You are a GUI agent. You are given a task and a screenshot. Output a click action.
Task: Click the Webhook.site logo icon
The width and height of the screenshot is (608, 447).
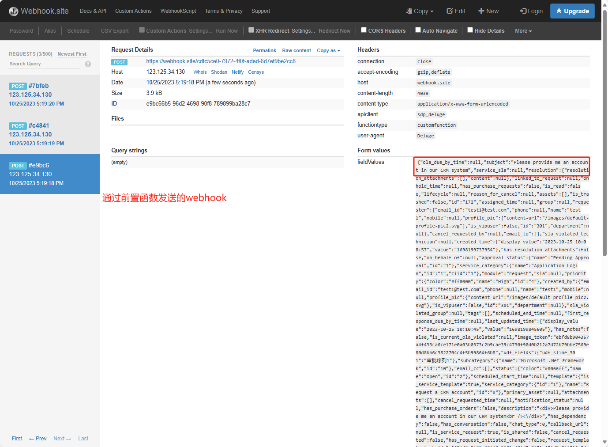14,11
